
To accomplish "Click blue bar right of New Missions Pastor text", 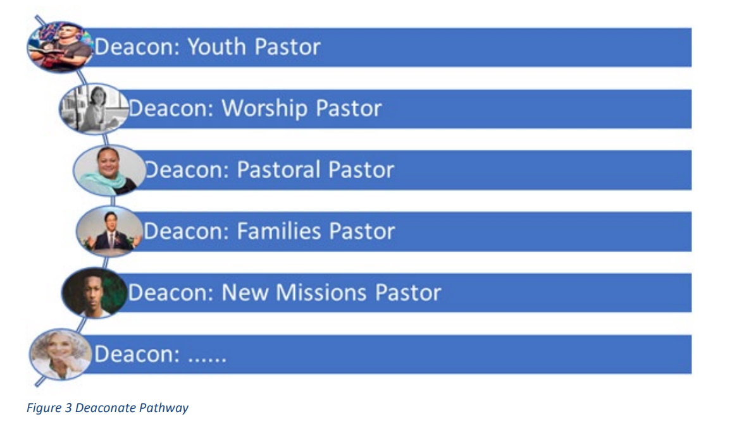I will [567, 293].
